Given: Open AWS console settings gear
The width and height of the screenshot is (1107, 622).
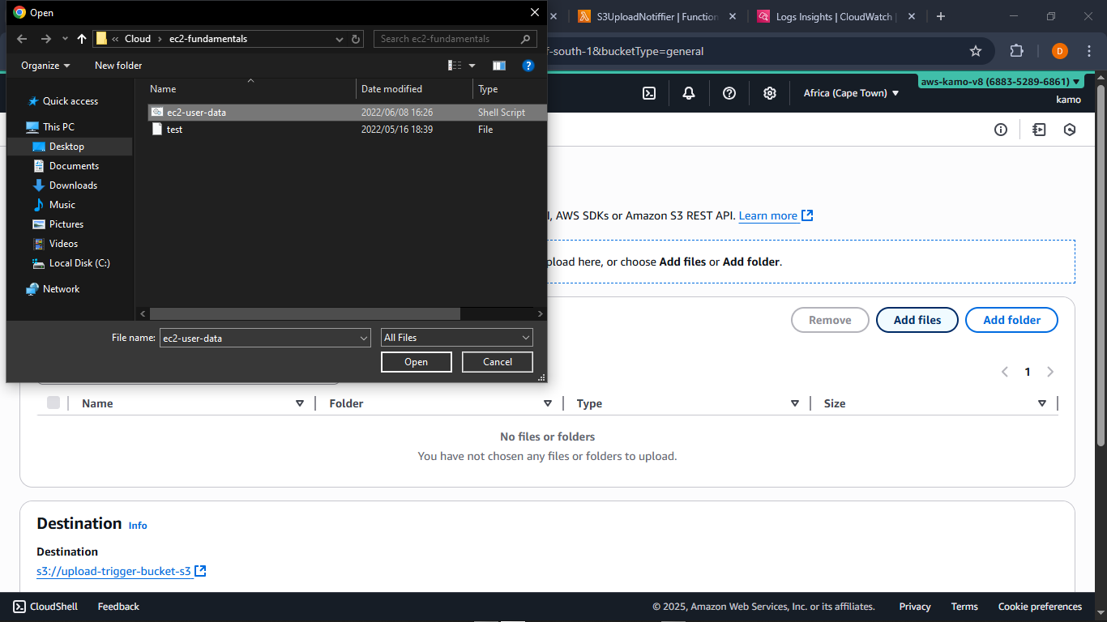Looking at the screenshot, I should (770, 93).
